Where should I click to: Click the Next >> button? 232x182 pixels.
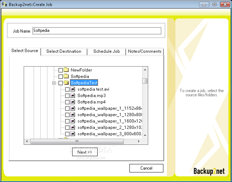pos(85,152)
